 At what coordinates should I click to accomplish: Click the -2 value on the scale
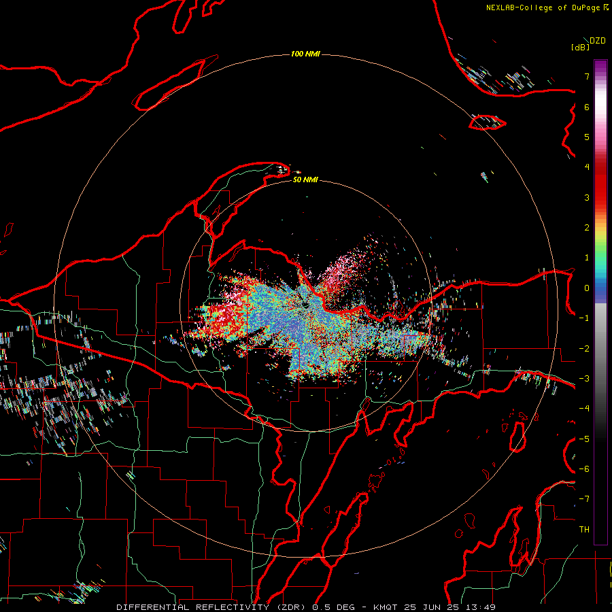tap(584, 349)
